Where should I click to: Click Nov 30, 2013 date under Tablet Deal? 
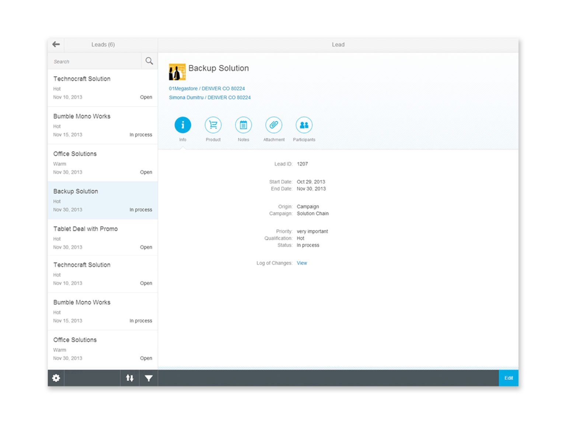[68, 247]
